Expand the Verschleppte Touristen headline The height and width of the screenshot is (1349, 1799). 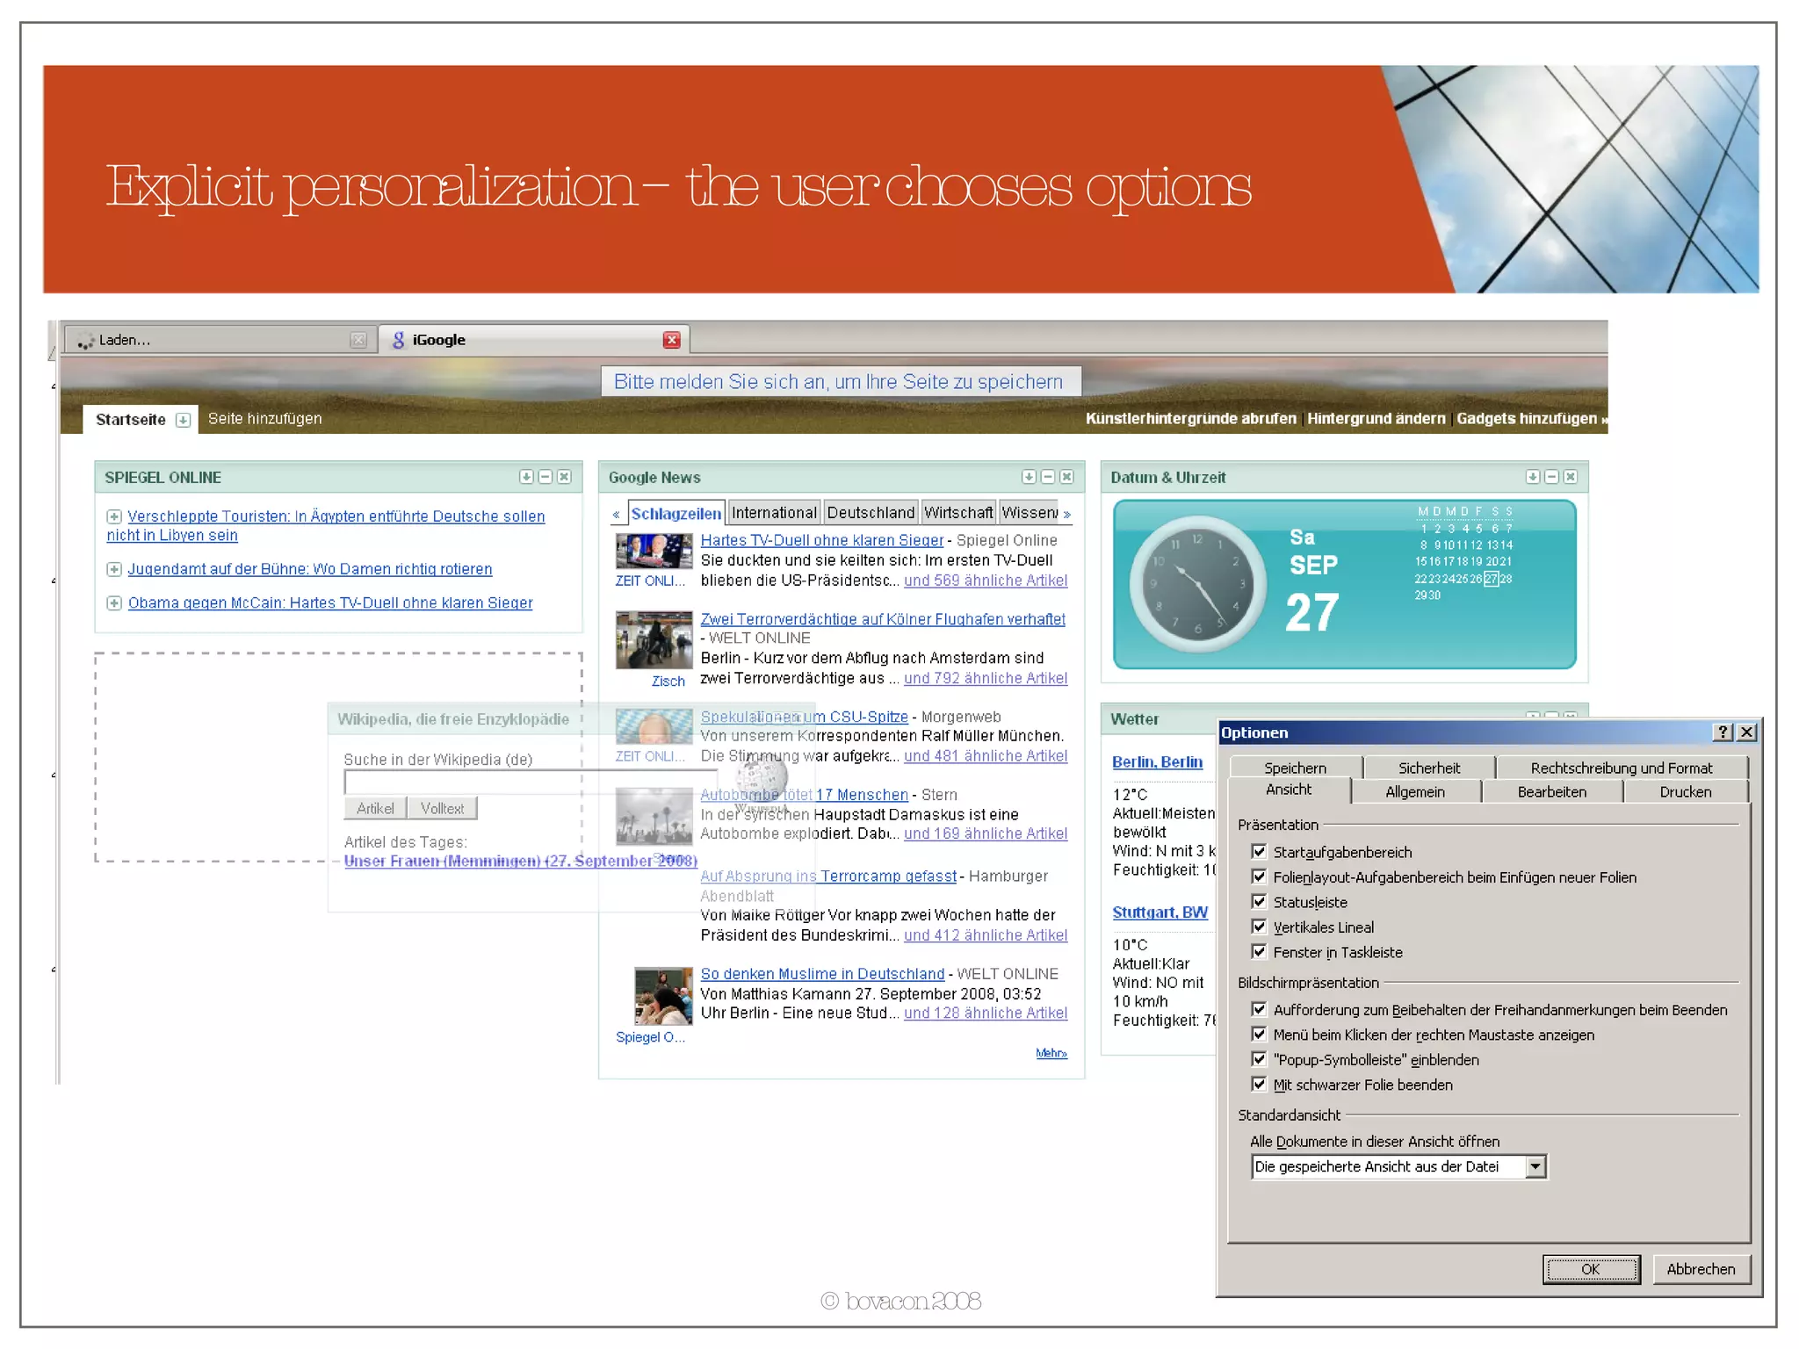pyautogui.click(x=114, y=516)
